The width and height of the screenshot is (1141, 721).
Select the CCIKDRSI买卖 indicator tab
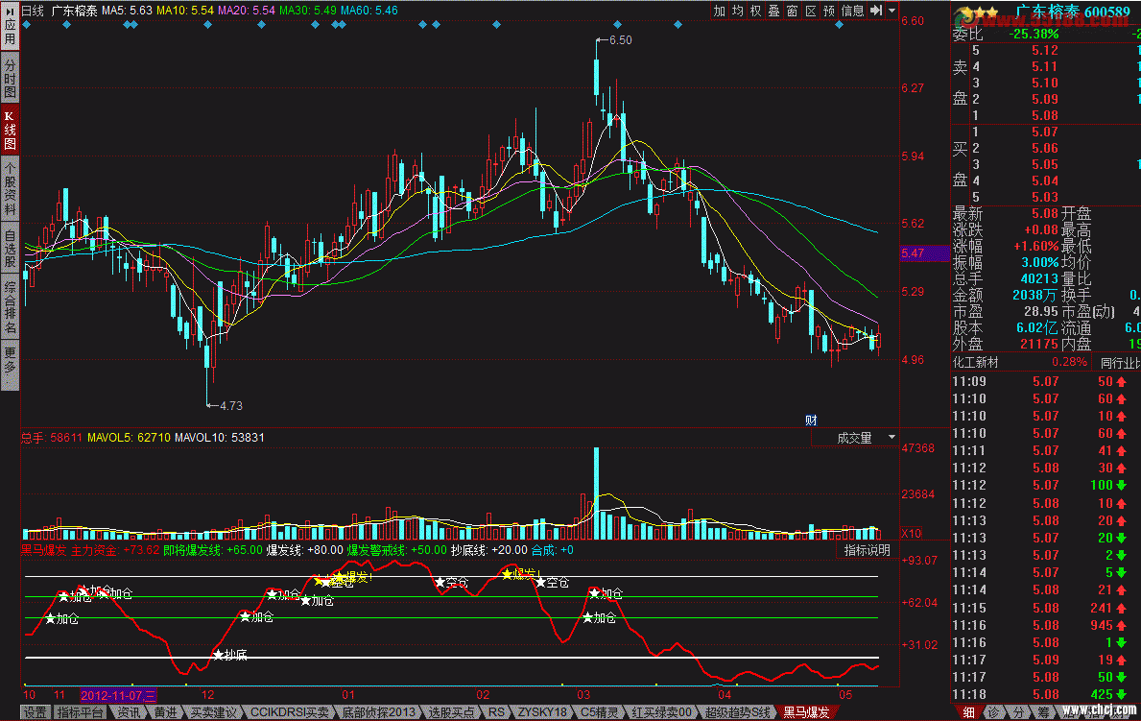(x=289, y=712)
